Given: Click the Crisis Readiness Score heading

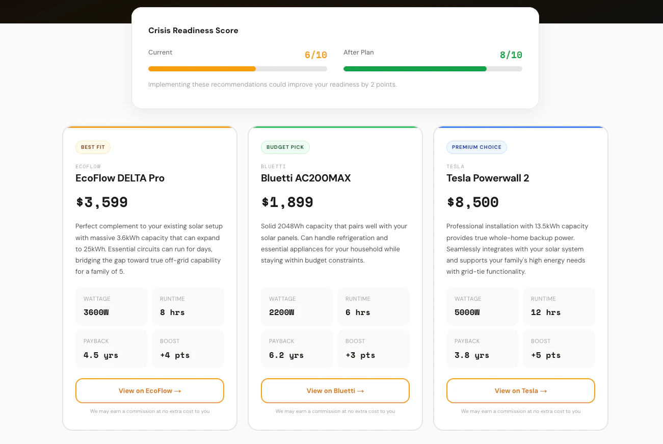Looking at the screenshot, I should point(193,31).
